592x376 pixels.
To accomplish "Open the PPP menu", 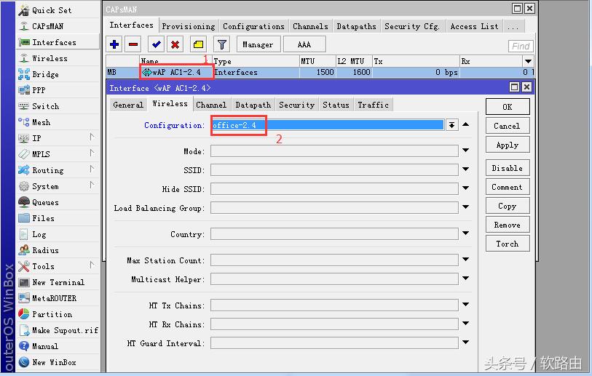I will (58, 90).
